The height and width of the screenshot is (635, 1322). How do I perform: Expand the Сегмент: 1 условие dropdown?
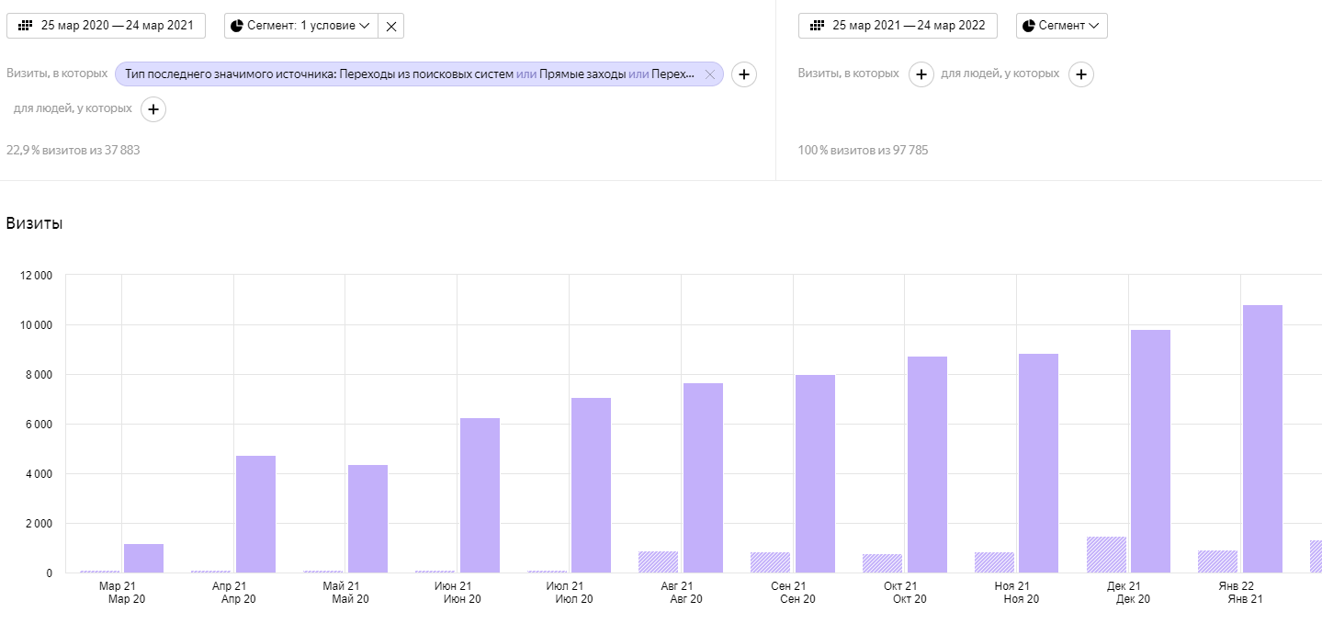pos(301,26)
